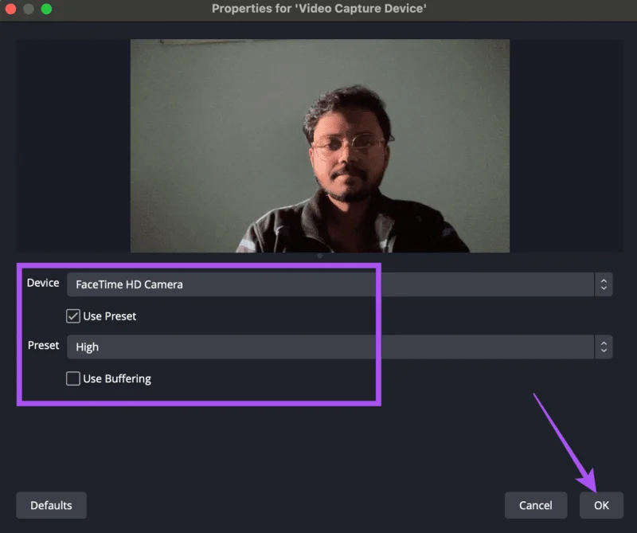The height and width of the screenshot is (533, 637).
Task: Click the 'Device' field label
Action: pos(43,283)
